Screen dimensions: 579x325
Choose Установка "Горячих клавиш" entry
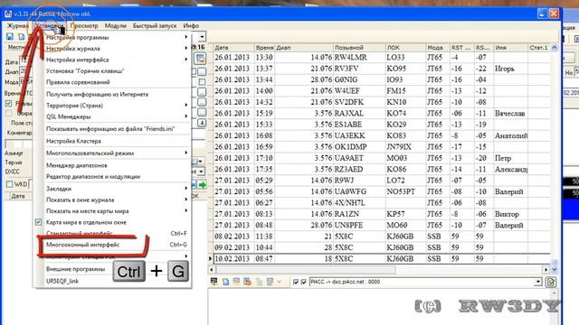coord(85,70)
